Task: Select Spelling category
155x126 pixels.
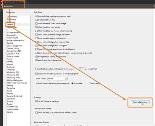Action: [x=10, y=101]
